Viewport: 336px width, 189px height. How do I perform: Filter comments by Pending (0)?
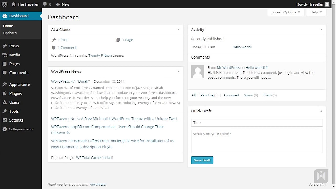point(209,95)
